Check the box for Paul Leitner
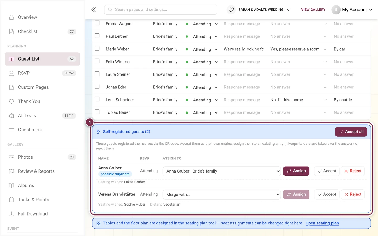 [97, 36]
